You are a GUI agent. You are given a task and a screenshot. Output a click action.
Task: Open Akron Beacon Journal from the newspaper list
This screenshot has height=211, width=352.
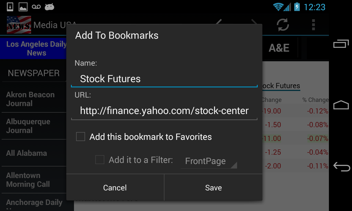pyautogui.click(x=30, y=99)
